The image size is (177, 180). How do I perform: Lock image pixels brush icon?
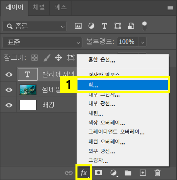tap(47, 57)
